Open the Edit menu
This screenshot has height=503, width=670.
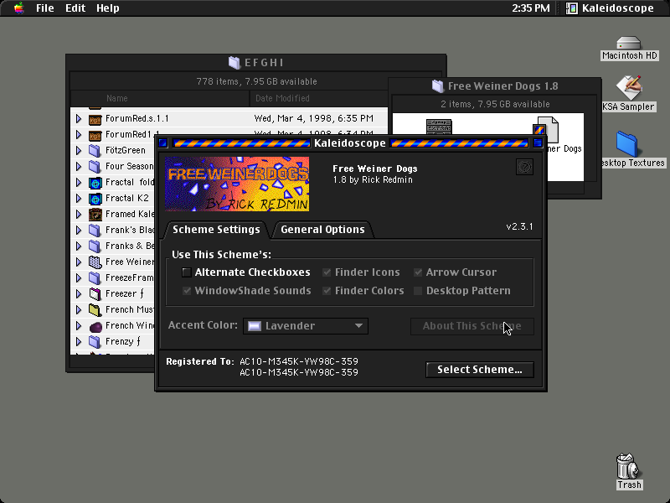click(x=75, y=8)
